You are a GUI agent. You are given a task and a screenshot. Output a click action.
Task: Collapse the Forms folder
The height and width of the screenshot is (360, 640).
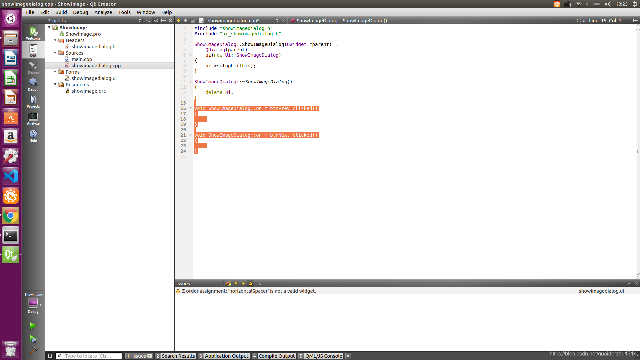tap(55, 72)
